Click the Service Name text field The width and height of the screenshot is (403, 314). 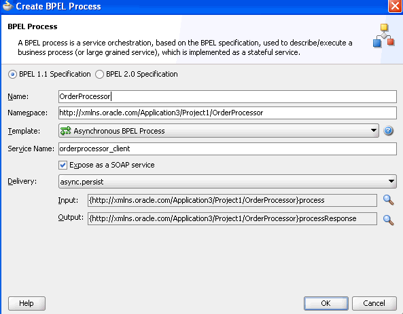(x=228, y=149)
